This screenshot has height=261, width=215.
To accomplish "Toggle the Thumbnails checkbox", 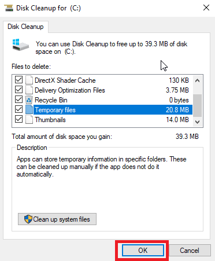I will point(18,119).
